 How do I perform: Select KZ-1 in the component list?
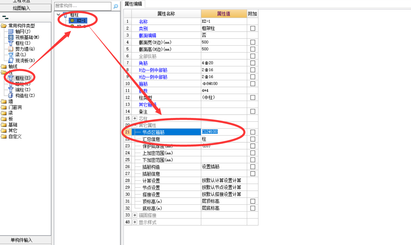tap(81, 20)
